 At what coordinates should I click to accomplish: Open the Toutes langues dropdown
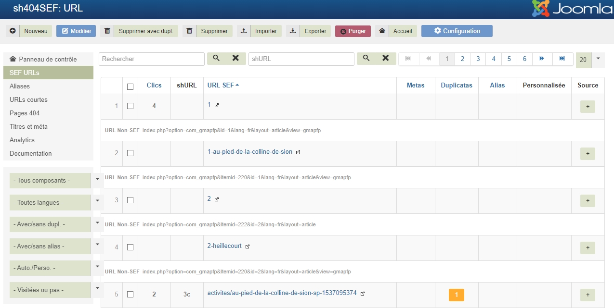56,202
